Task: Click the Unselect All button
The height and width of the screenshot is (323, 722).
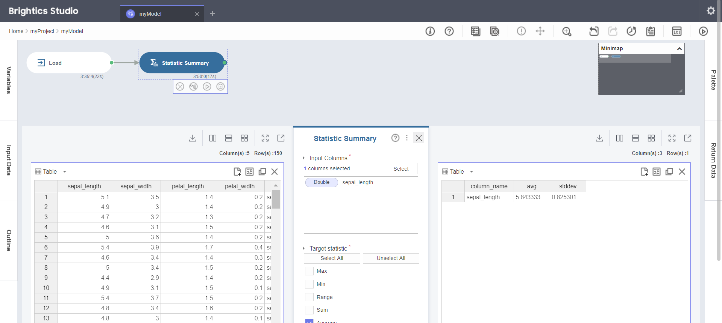Action: (391, 258)
